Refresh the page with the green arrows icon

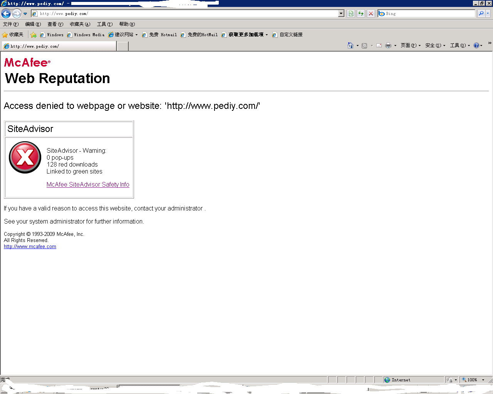(x=361, y=13)
